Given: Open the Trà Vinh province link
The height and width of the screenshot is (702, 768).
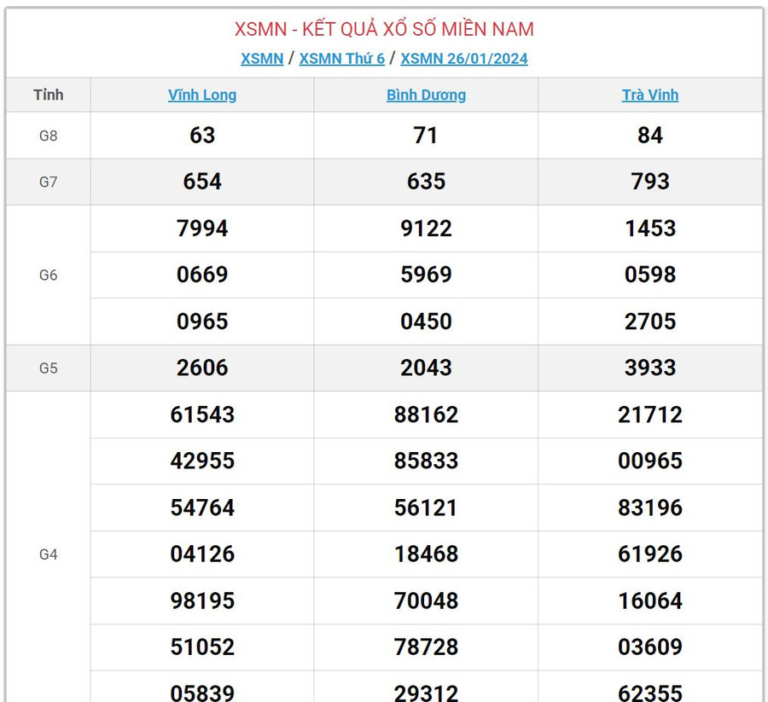Looking at the screenshot, I should click(x=649, y=95).
